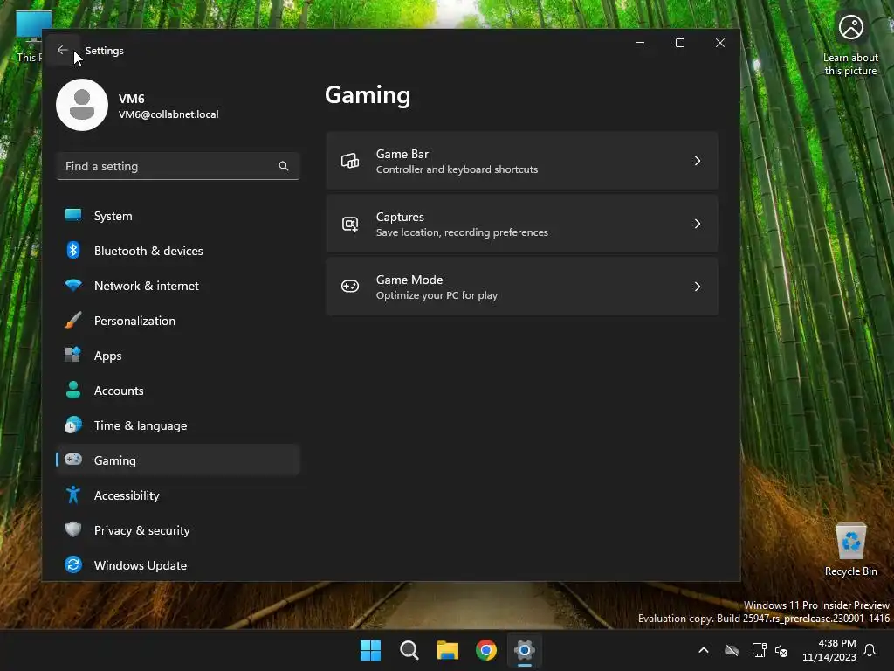Open Personalization category
This screenshot has height=671, width=894.
tap(178, 321)
